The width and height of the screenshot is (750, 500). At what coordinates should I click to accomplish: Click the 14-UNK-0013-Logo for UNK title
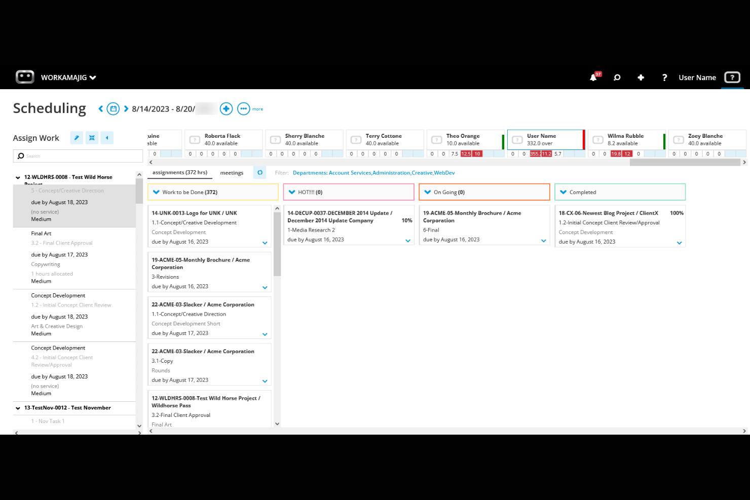pos(194,213)
